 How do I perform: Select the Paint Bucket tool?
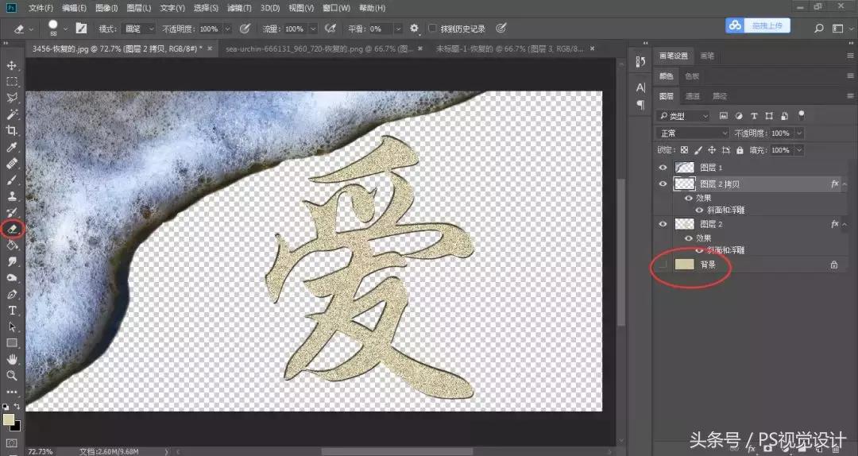11,245
